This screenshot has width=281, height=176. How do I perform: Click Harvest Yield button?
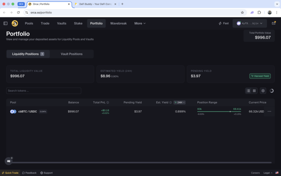click(260, 76)
